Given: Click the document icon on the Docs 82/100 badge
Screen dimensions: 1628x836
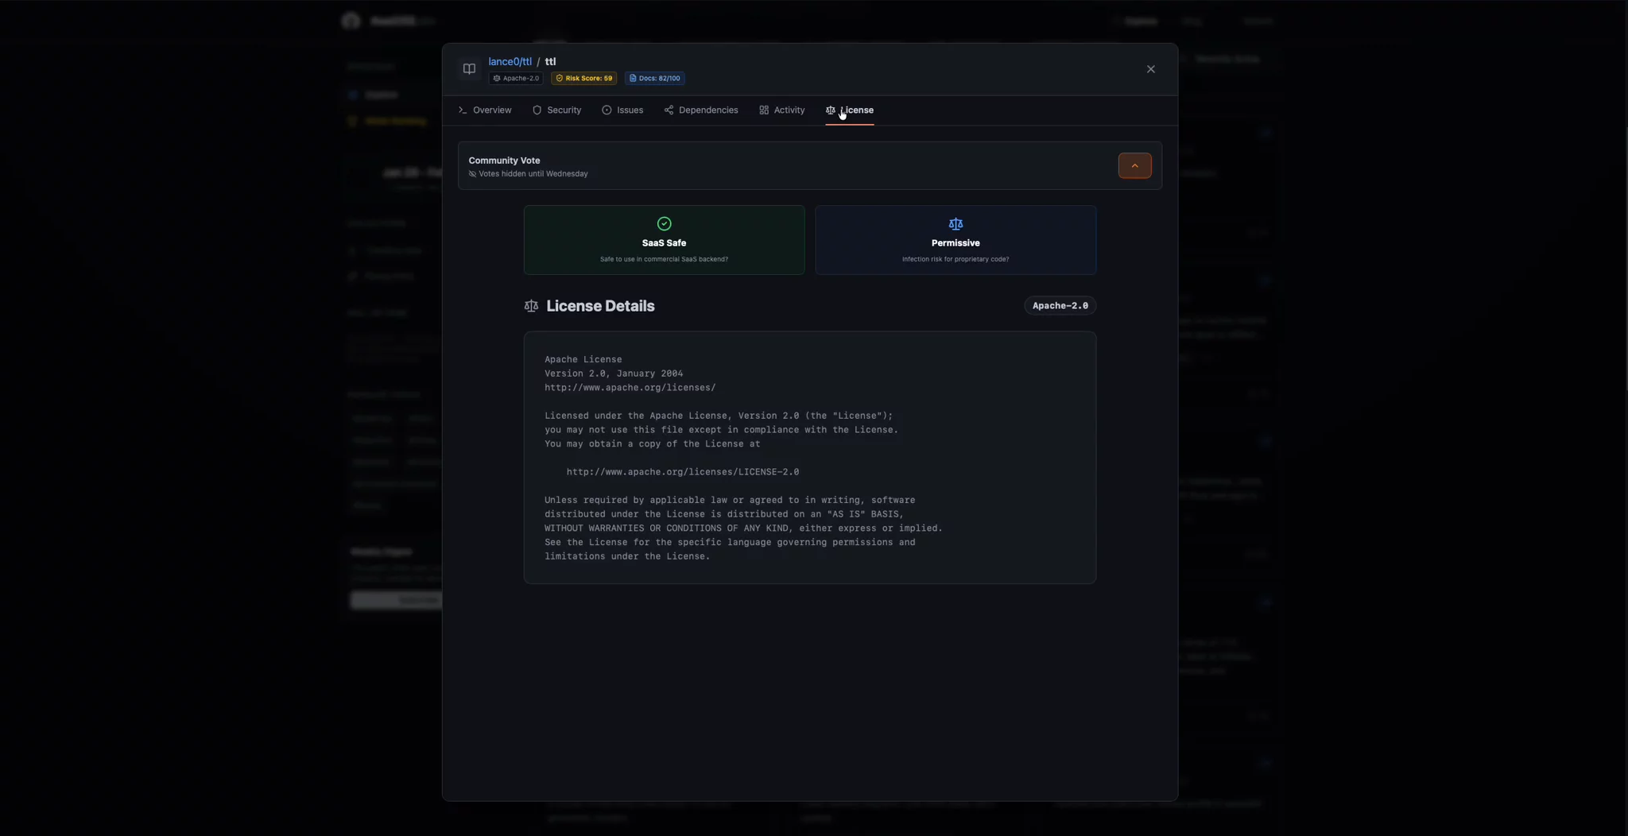Looking at the screenshot, I should 634,78.
